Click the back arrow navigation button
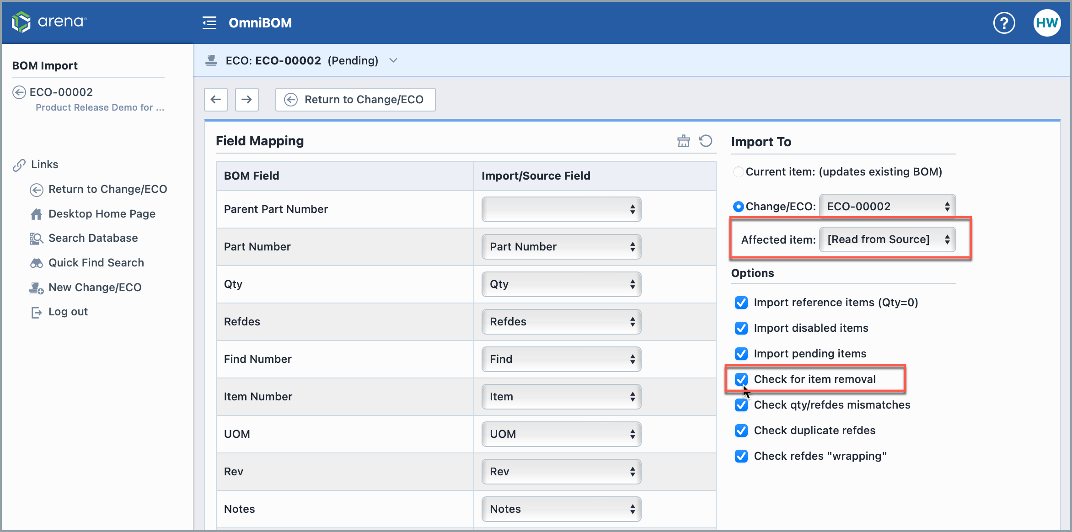This screenshot has width=1072, height=532. tap(216, 100)
